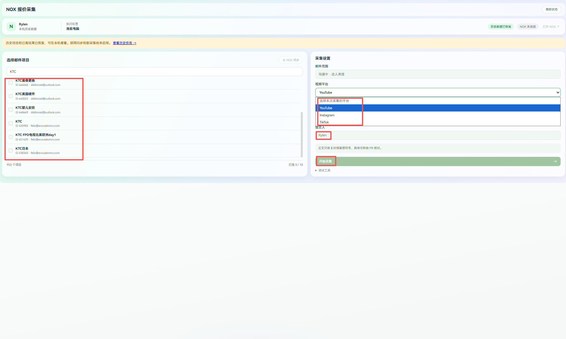The width and height of the screenshot is (566, 339).
Task: Open the 视频平台 YouTube dropdown
Action: pos(438,92)
